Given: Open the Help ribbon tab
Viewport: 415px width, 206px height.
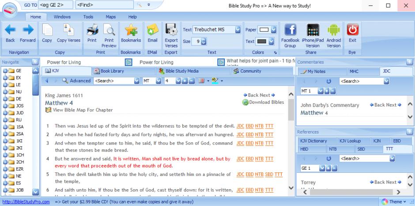Looking at the screenshot, I should (132, 17).
